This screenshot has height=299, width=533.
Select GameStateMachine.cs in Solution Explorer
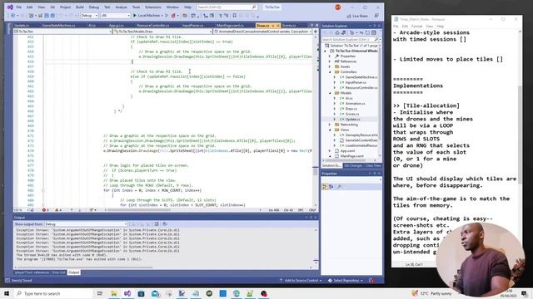[x=361, y=77]
